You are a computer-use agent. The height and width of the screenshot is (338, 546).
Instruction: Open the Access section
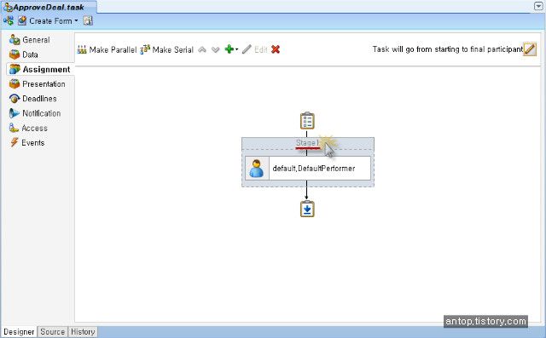(28, 129)
